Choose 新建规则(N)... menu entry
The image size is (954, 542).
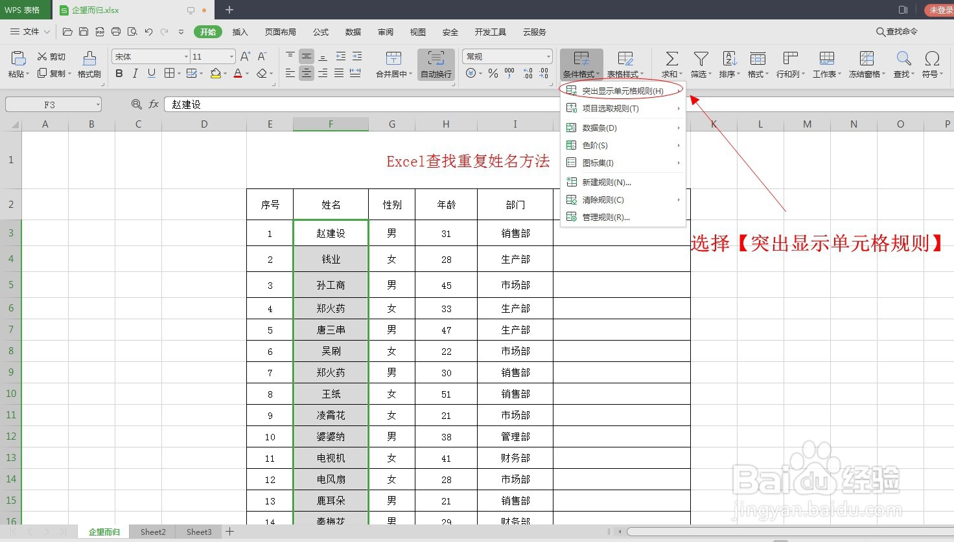pyautogui.click(x=623, y=182)
